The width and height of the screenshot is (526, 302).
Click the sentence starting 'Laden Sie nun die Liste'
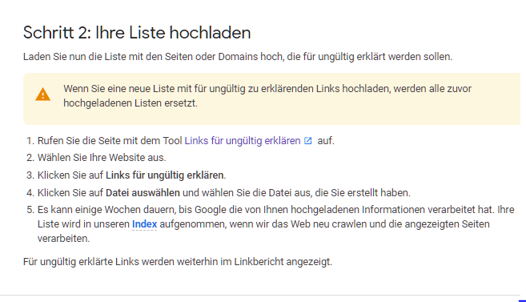(238, 56)
